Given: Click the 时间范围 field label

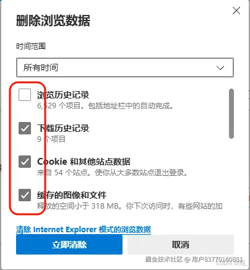Looking at the screenshot, I should (31, 46).
